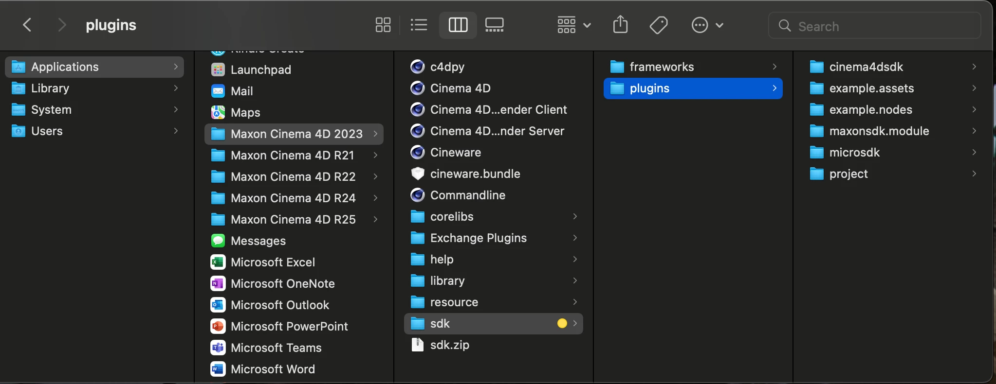Select the highlighted plugins folder
Viewport: 996px width, 384px height.
point(693,88)
